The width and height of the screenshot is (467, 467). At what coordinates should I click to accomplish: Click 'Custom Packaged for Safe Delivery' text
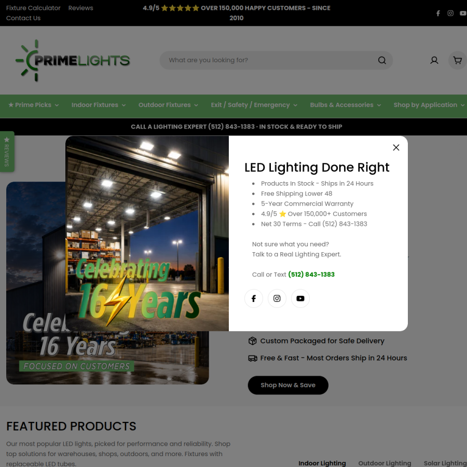[x=322, y=341]
